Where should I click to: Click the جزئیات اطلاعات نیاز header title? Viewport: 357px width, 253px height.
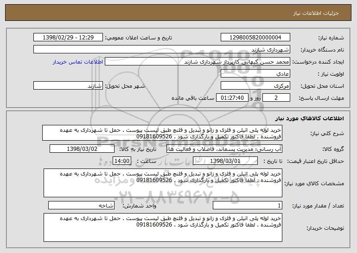click(x=316, y=13)
